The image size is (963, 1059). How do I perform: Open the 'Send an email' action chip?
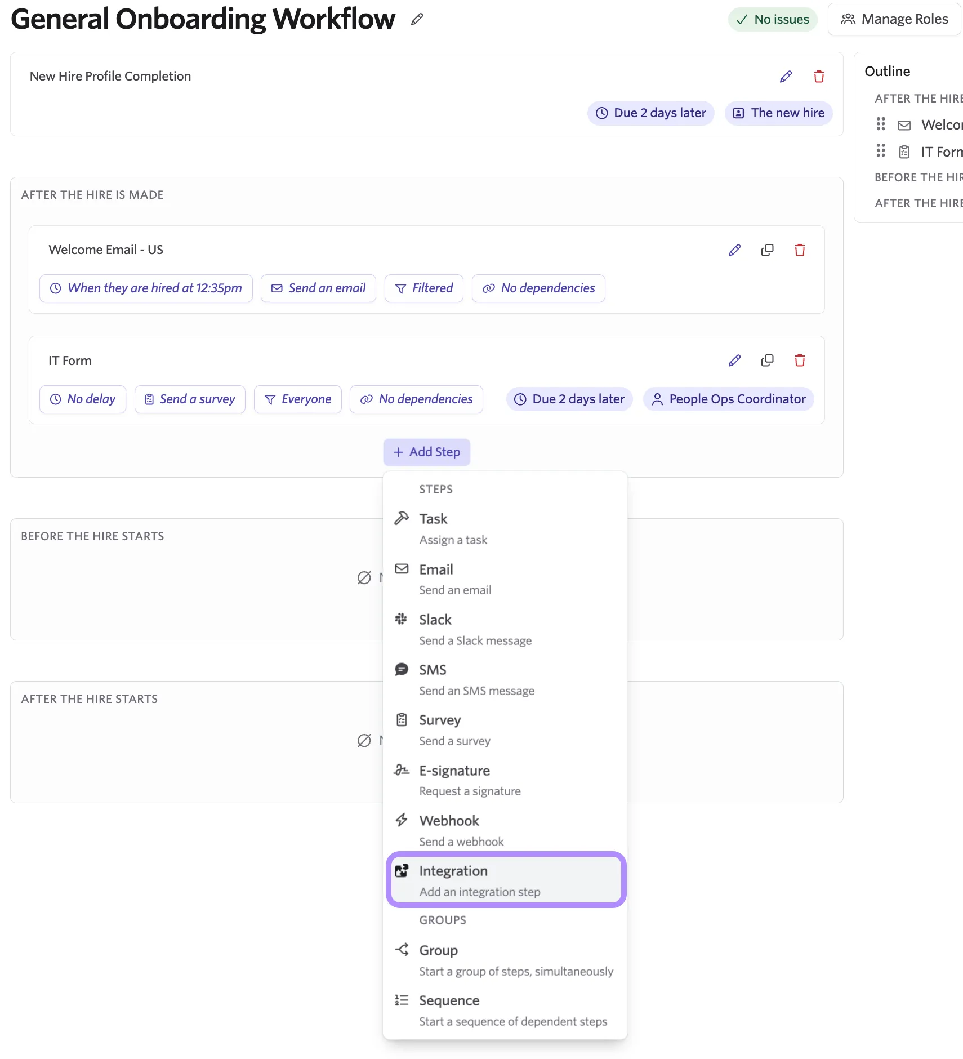click(318, 288)
